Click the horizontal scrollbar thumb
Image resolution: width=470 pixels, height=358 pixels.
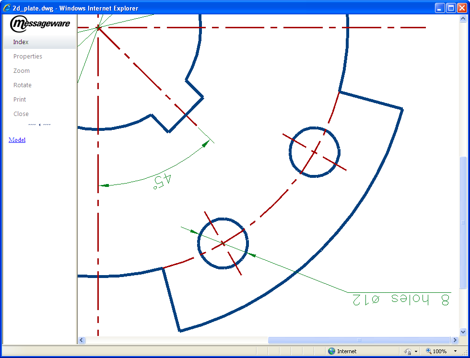[359, 340]
